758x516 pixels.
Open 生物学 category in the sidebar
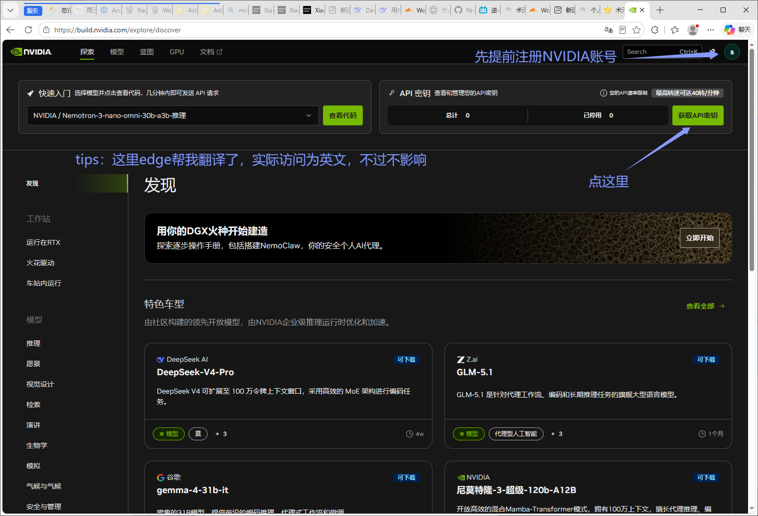(x=37, y=445)
